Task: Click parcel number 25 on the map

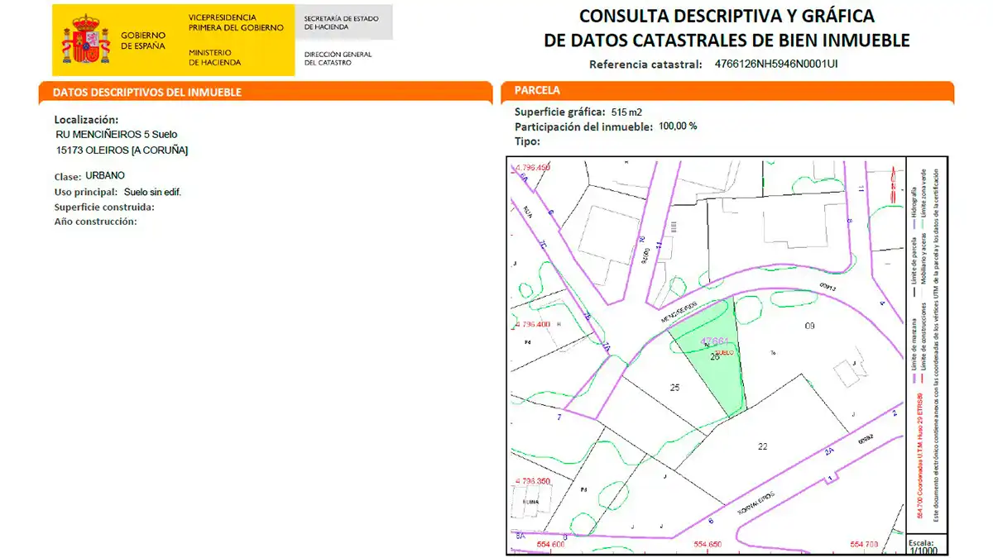Action: point(674,387)
